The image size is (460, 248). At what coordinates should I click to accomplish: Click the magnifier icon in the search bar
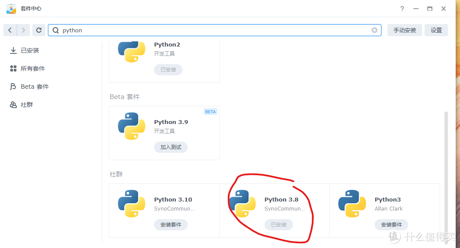[x=56, y=30]
